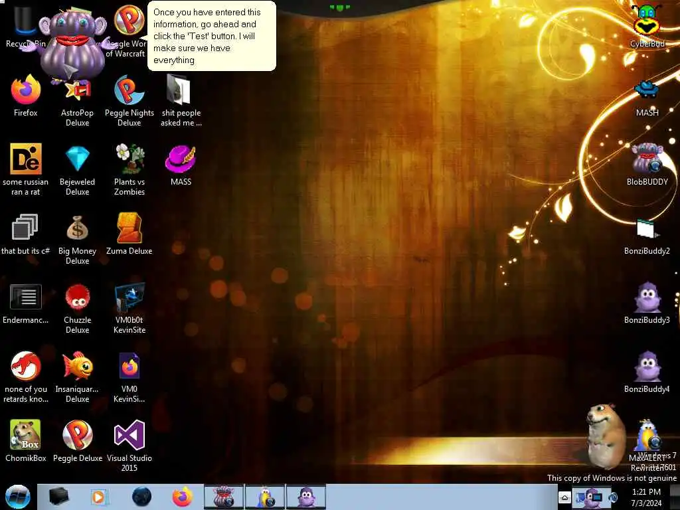Open the BlobBUDDY desktop icon
Screen dimensions: 680x510
pyautogui.click(x=647, y=165)
